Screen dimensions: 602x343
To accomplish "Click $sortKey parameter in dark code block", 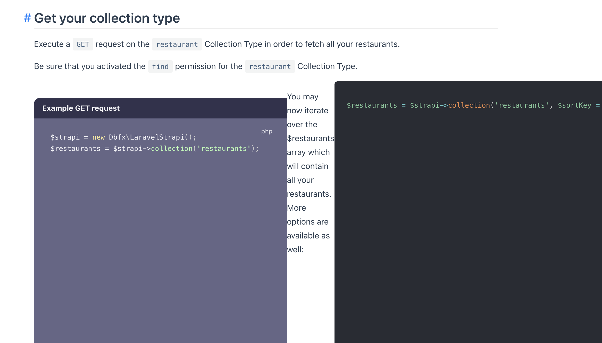I will tap(574, 105).
